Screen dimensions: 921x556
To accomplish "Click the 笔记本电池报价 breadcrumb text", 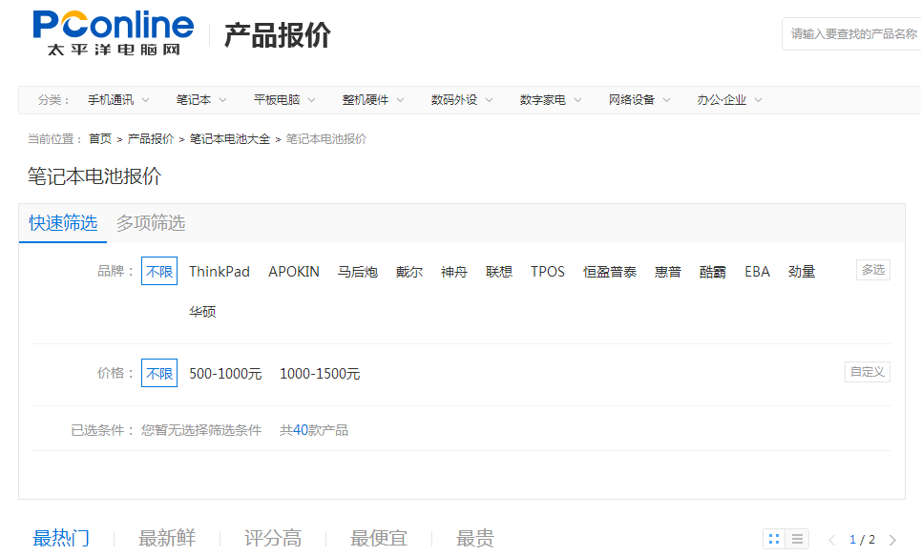I will [326, 139].
